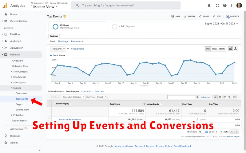Click the Admin gear icon

(x=6, y=143)
